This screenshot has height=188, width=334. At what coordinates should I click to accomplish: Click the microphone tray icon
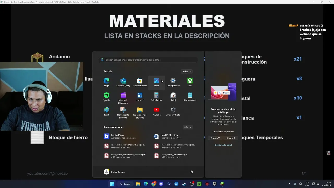click(x=295, y=184)
